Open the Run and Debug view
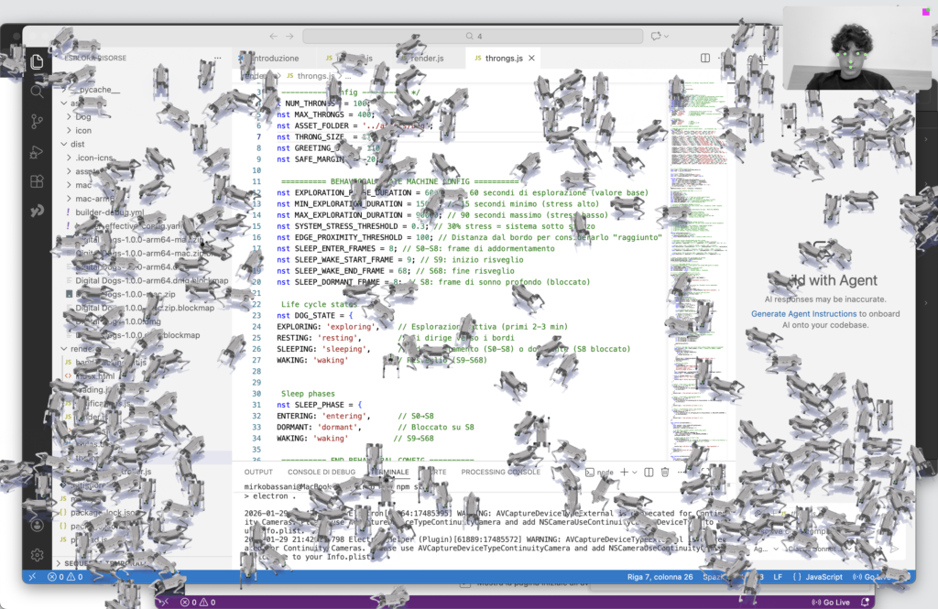The height and width of the screenshot is (609, 938). [x=37, y=151]
